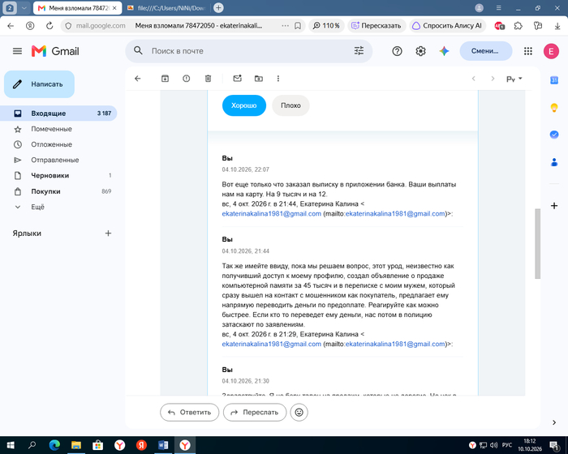Go to the older conversation arrow

pos(493,79)
